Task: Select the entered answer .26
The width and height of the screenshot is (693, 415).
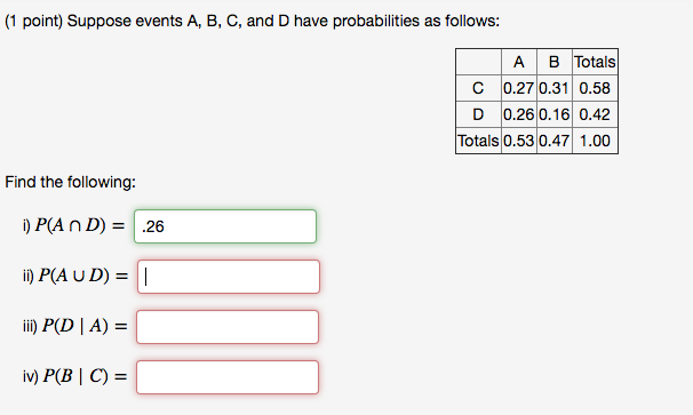Action: coord(152,226)
